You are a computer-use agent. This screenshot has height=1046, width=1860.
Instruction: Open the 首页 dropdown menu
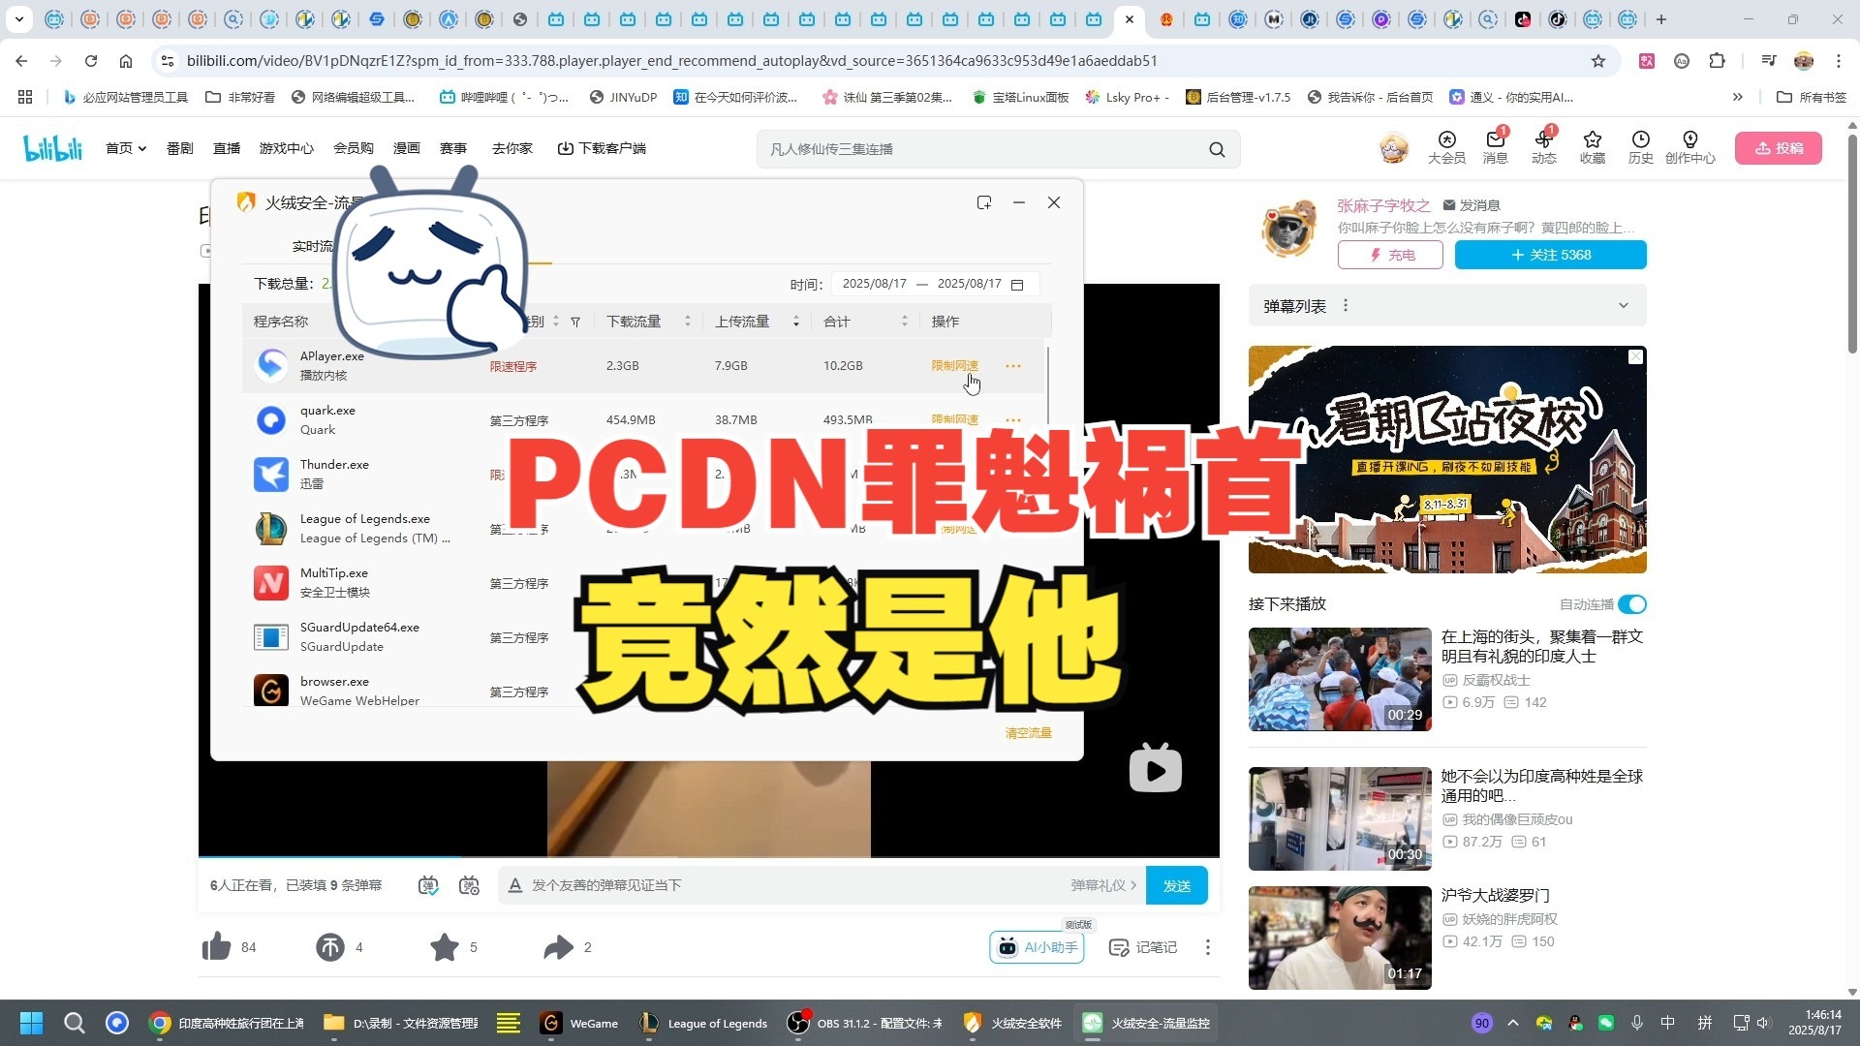click(x=126, y=148)
